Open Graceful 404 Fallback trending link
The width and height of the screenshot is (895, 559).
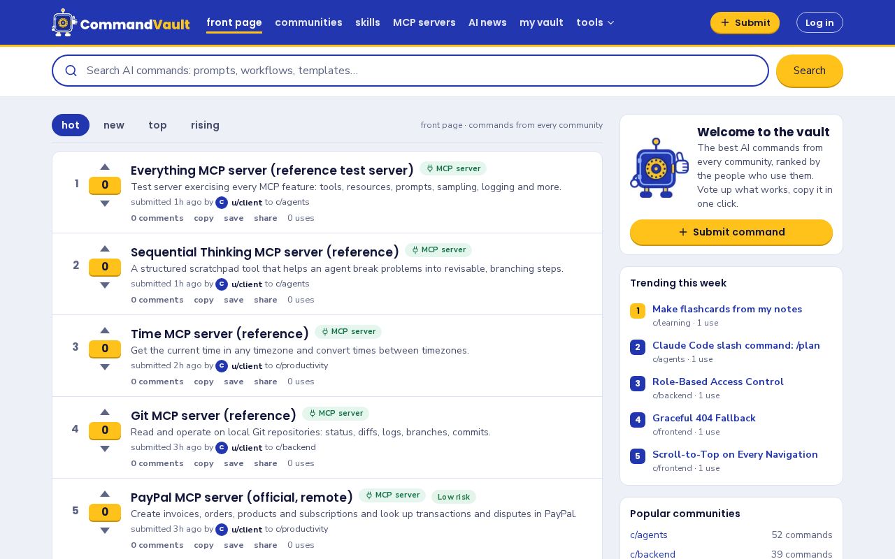704,418
